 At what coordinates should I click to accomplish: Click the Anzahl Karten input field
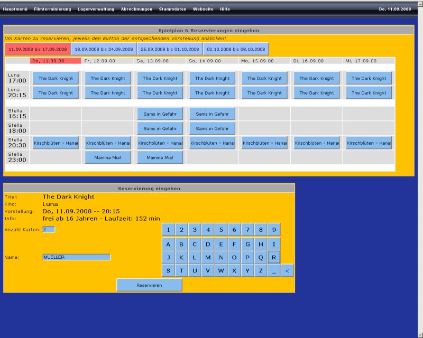pos(49,229)
